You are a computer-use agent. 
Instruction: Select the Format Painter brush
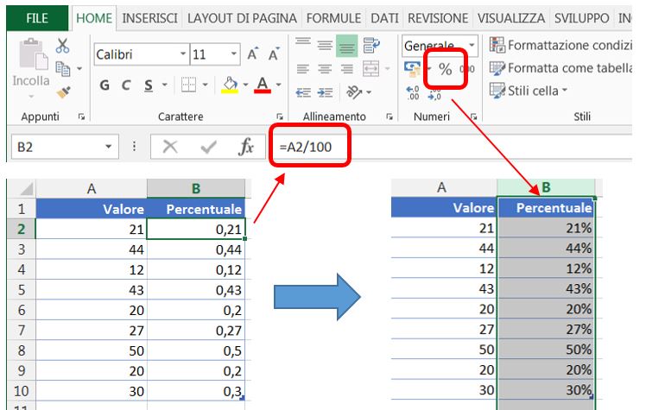point(63,92)
